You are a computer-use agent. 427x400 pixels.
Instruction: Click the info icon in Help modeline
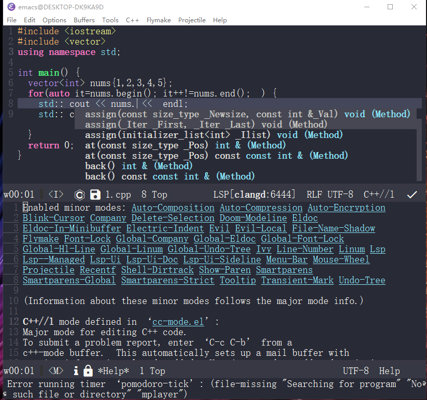point(76,371)
